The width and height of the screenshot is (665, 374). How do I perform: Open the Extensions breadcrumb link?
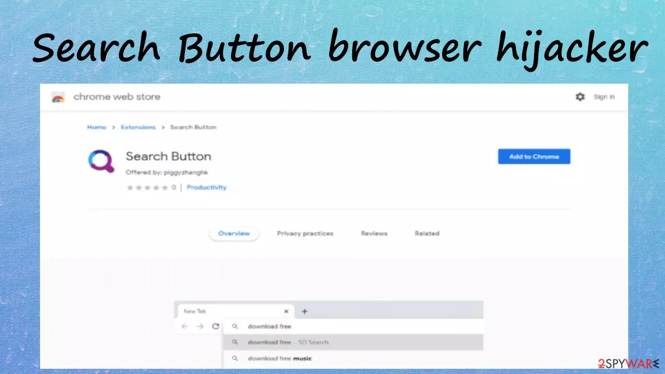[x=138, y=127]
